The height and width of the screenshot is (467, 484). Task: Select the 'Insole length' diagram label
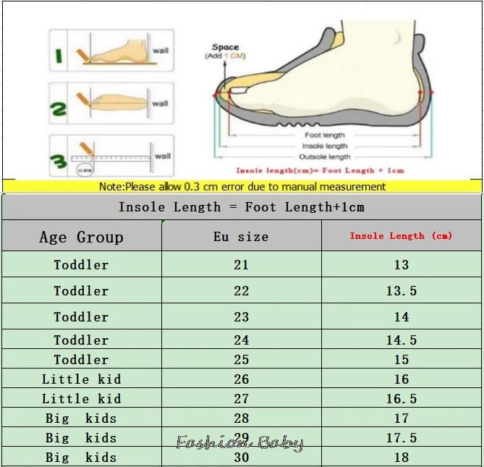click(x=325, y=146)
